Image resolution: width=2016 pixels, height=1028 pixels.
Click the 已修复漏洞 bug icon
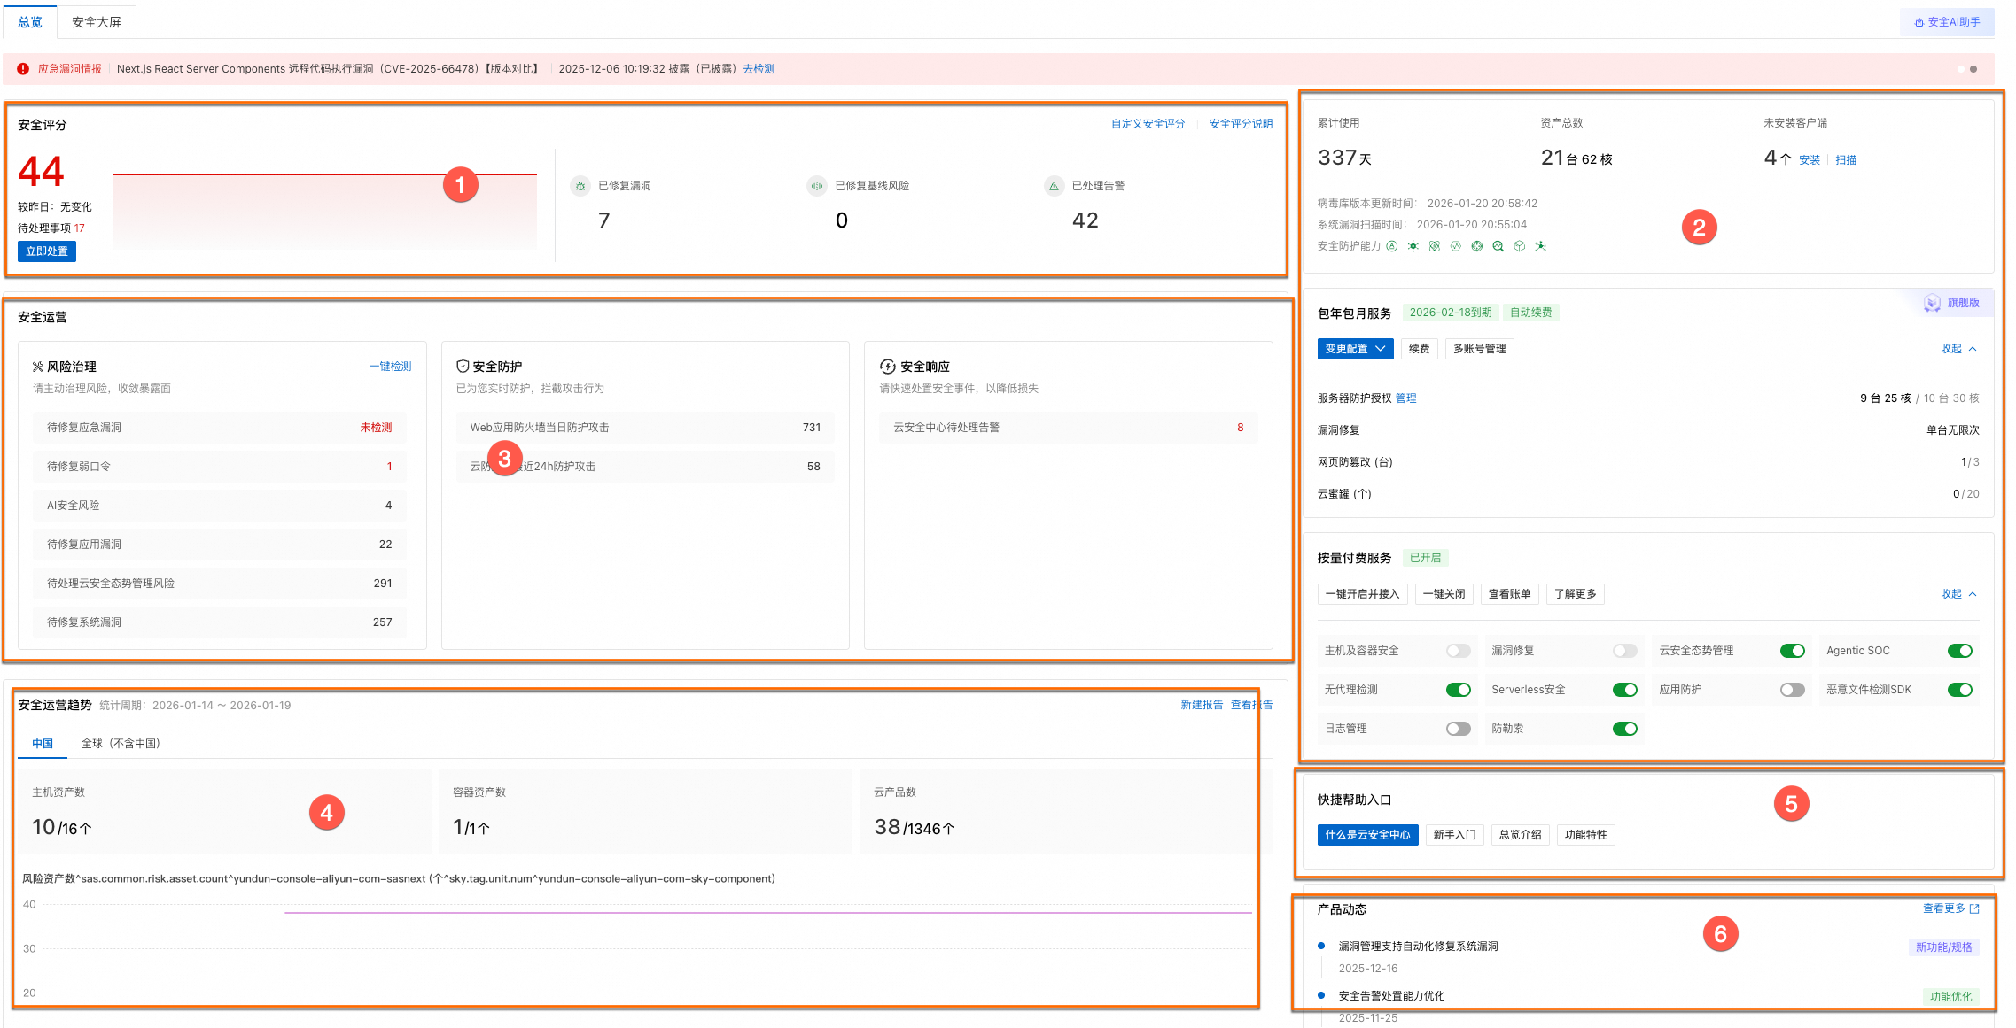[x=580, y=186]
